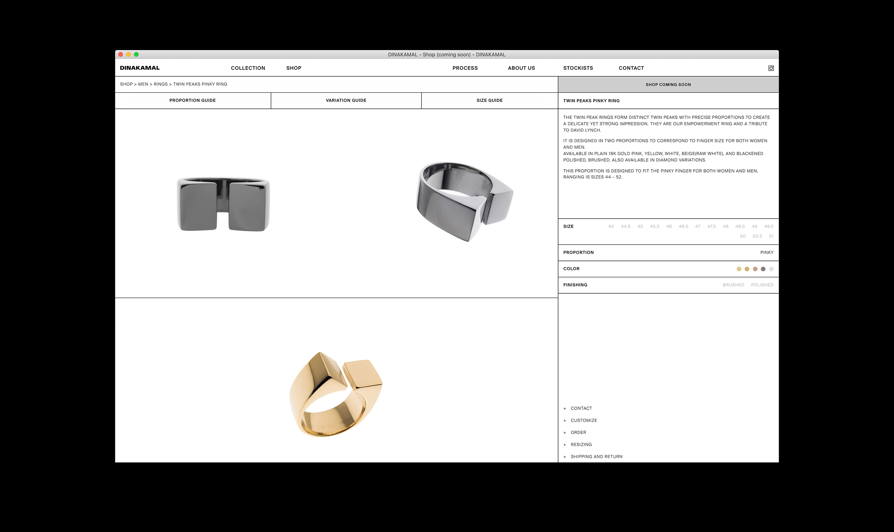Select the Brushed finishing option
This screenshot has height=532, width=894.
[733, 285]
